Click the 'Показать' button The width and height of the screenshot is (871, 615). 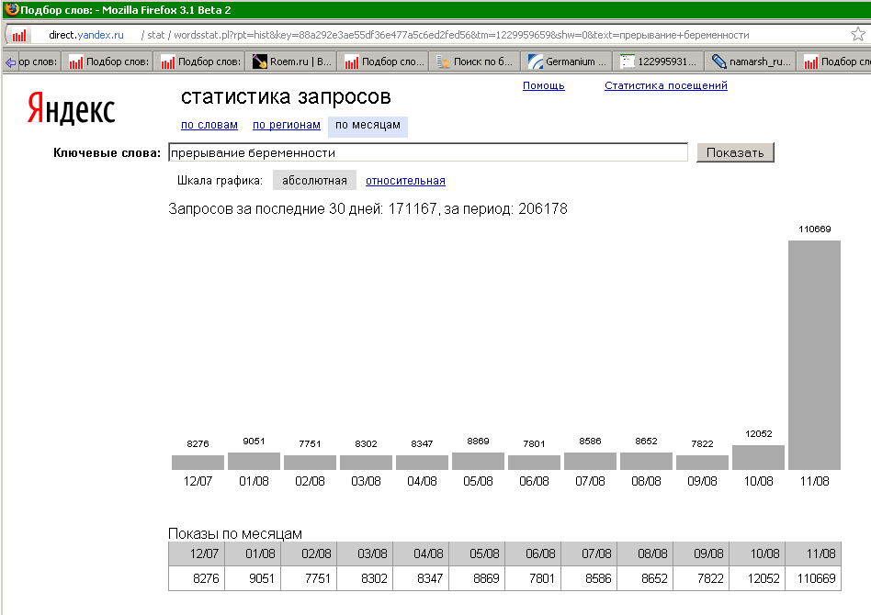tap(735, 152)
